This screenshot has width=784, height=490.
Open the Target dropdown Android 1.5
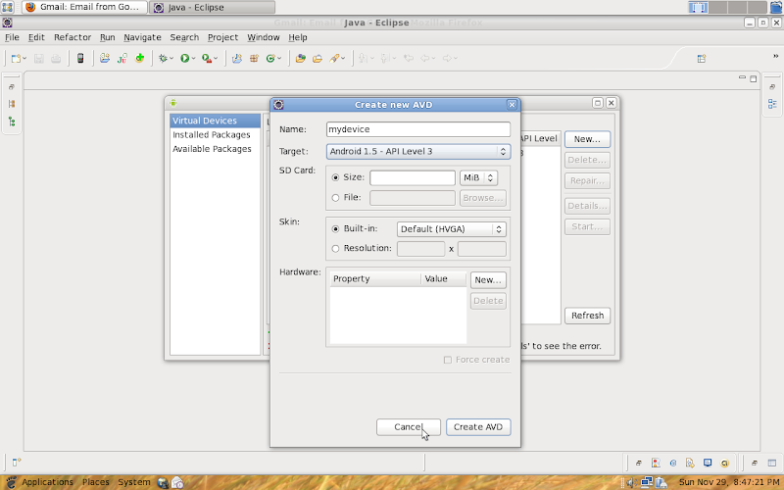pyautogui.click(x=418, y=152)
